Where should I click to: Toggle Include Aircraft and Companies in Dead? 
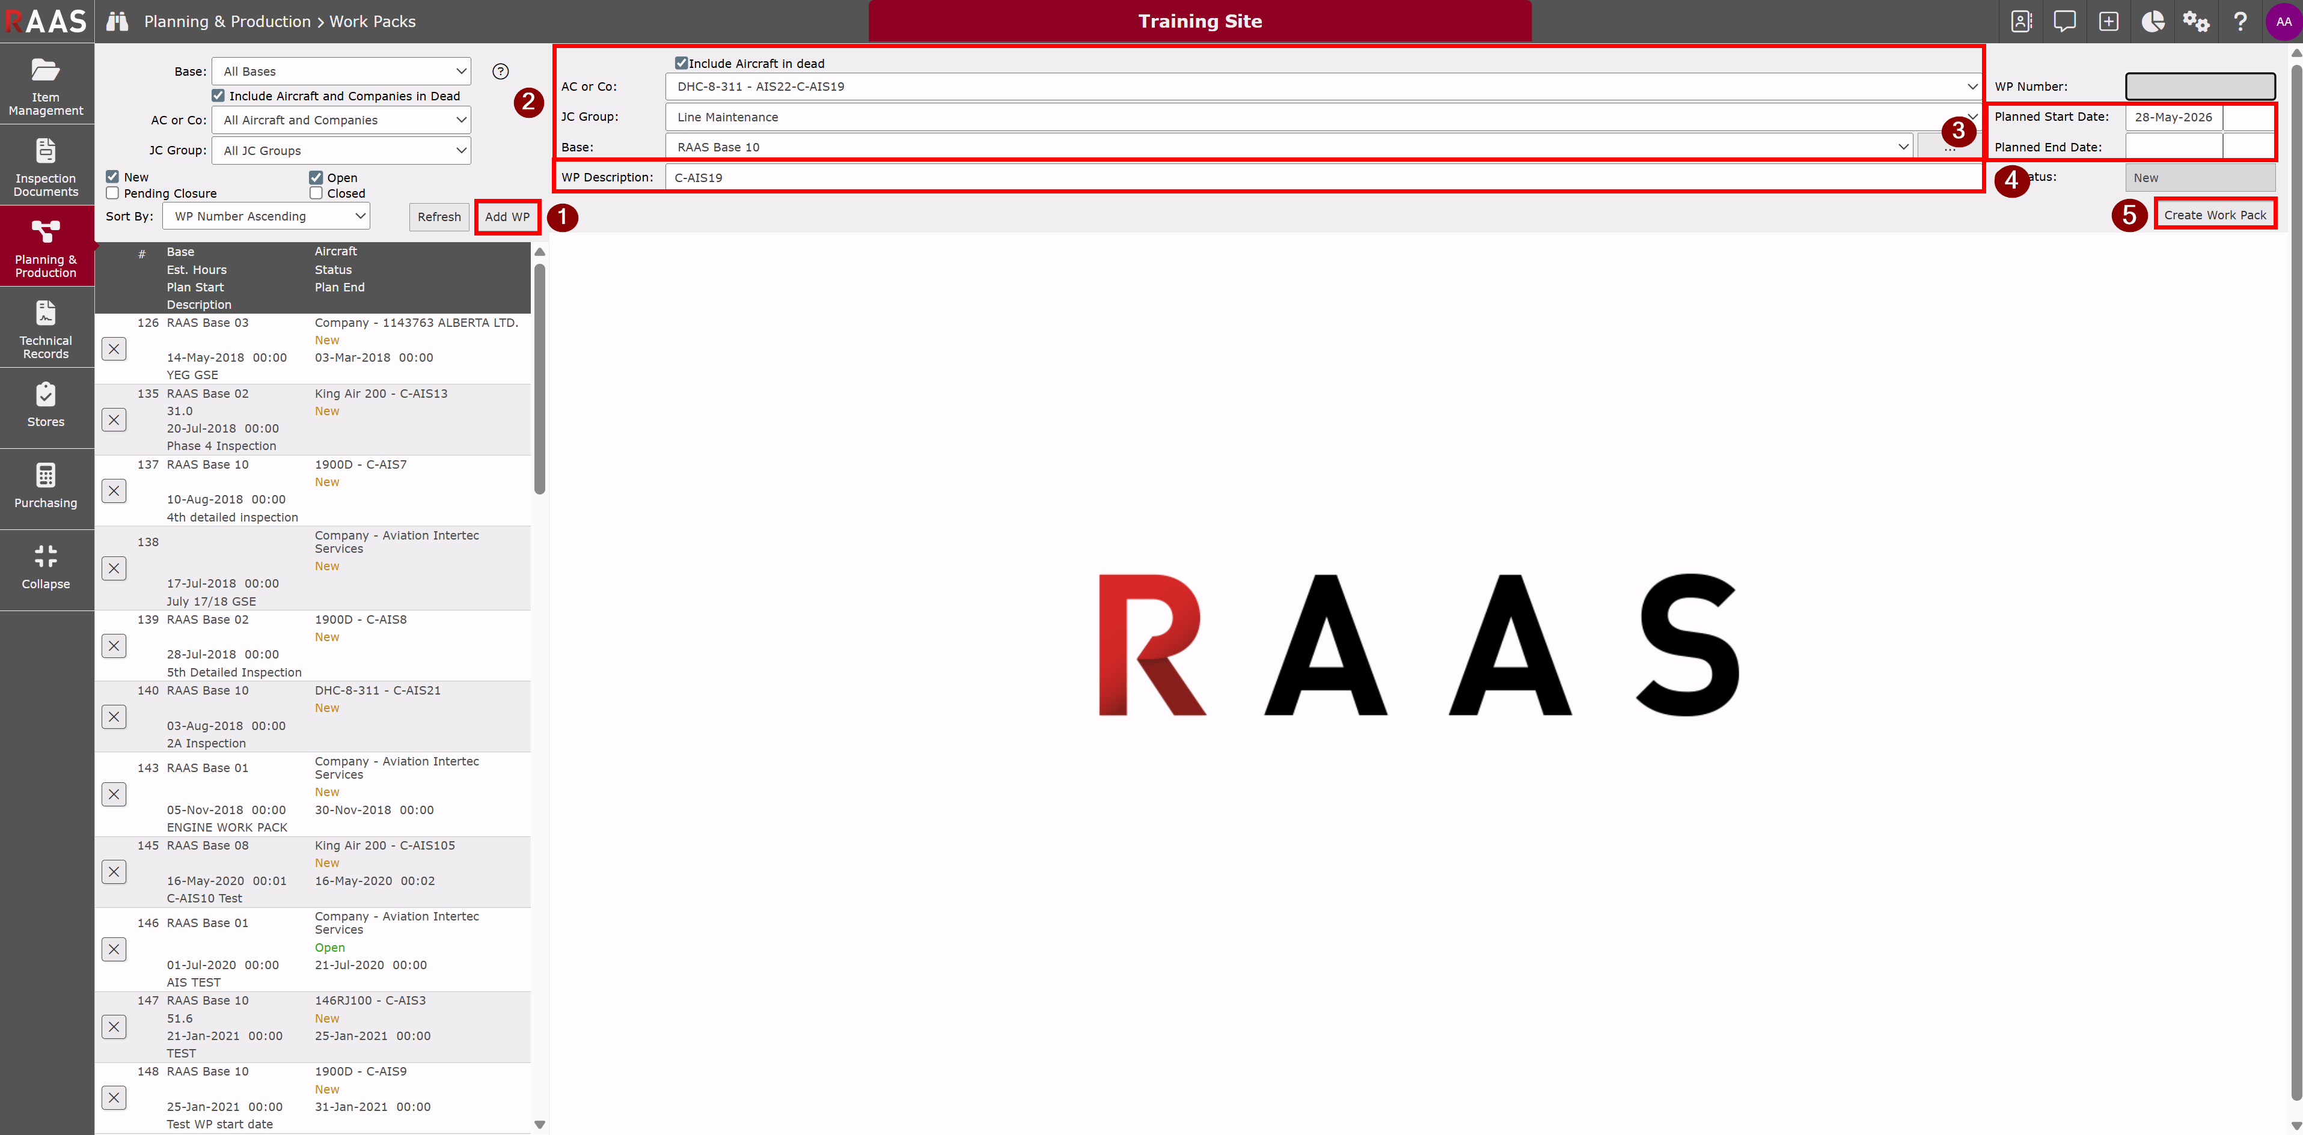coord(218,96)
